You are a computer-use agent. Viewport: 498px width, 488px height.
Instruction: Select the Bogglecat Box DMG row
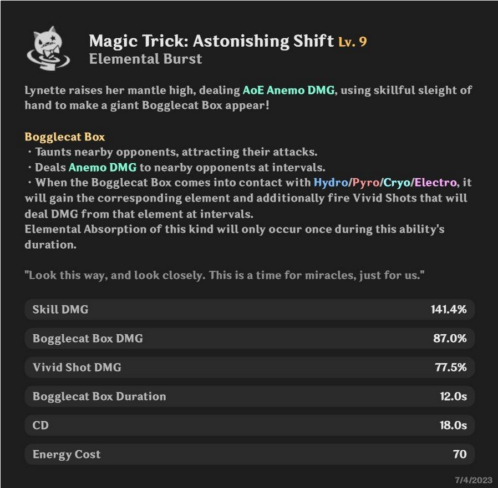[250, 338]
